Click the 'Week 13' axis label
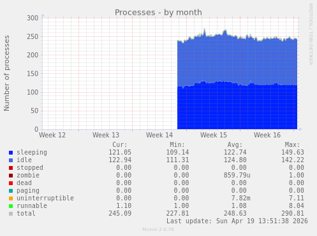The image size is (317, 236). 106,135
